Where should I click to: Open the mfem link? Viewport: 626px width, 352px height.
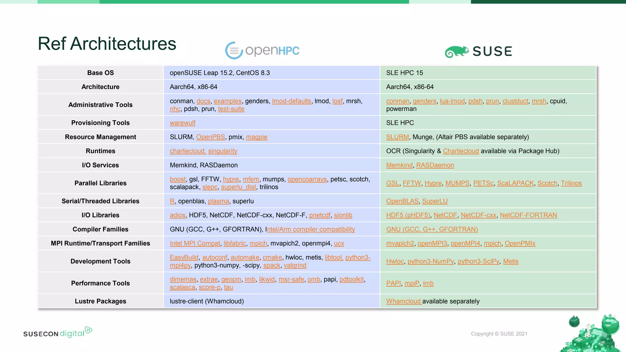coord(251,179)
